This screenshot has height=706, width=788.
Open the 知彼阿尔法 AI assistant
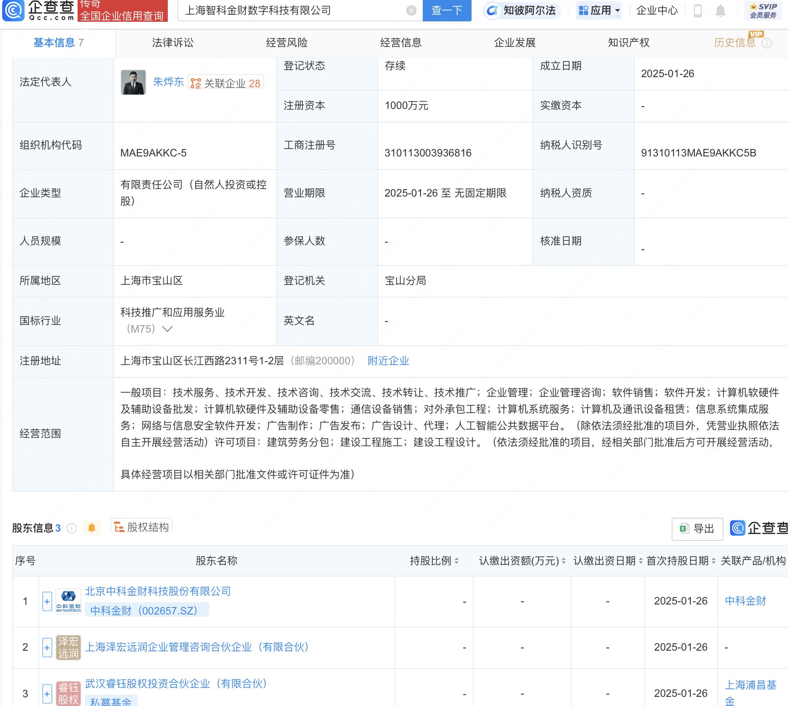[522, 10]
